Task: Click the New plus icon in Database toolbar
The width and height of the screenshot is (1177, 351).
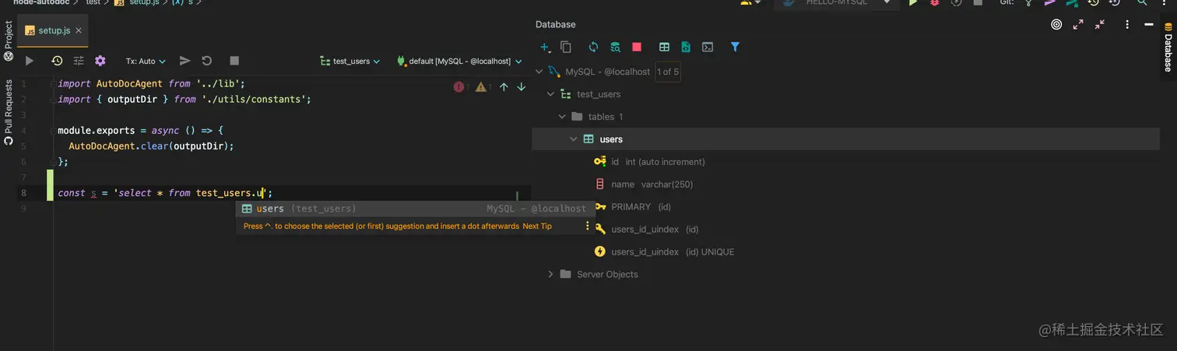Action: coord(545,47)
